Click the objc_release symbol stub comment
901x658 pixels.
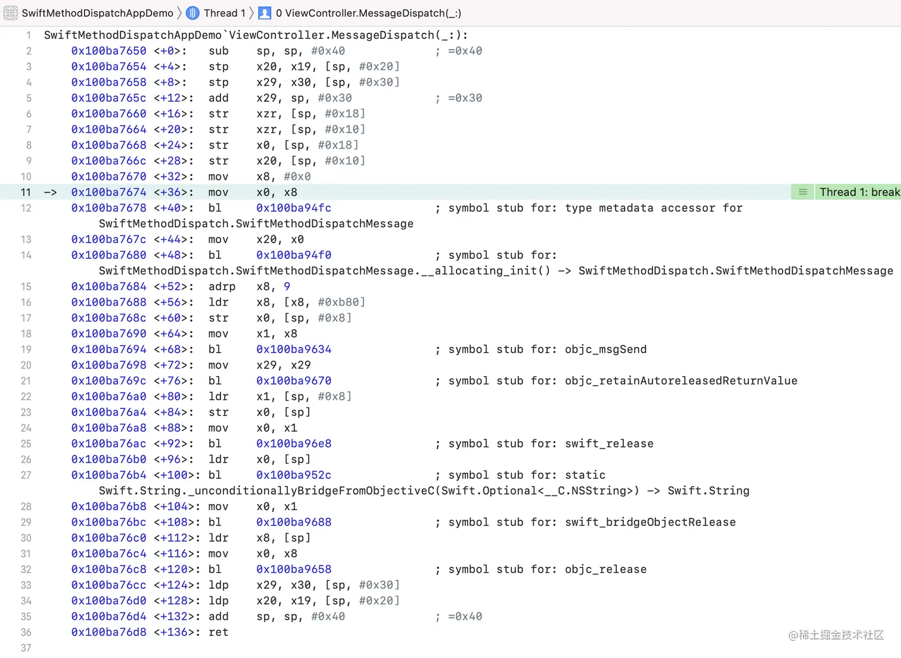(x=541, y=569)
